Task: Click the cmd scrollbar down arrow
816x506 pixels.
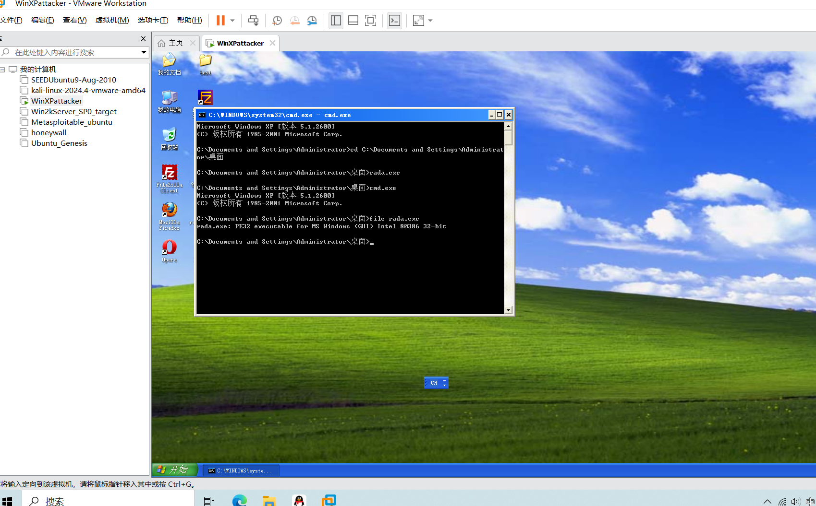Action: pyautogui.click(x=508, y=310)
